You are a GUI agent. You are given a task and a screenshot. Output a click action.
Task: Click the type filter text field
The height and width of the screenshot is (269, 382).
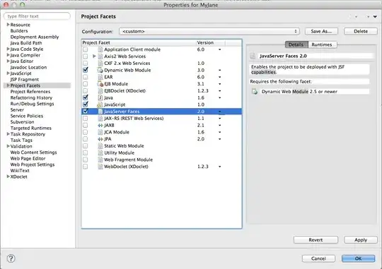pyautogui.click(x=37, y=16)
